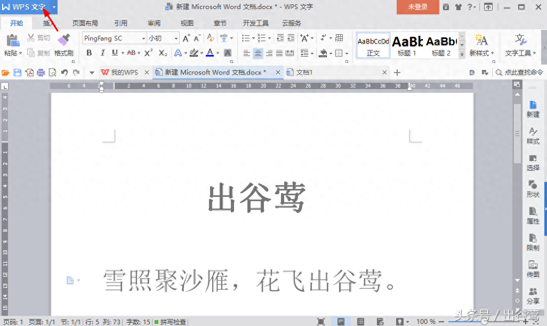Click the Cut (剪切) scissors icon
This screenshot has width=547, height=326.
31,38
